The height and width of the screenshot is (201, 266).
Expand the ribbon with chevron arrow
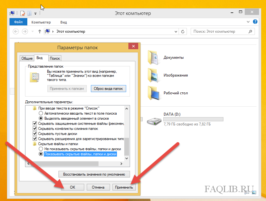pos(248,22)
